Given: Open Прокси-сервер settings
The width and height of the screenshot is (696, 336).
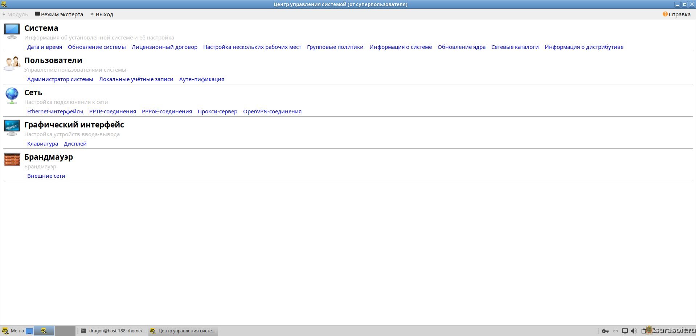Looking at the screenshot, I should click(217, 112).
